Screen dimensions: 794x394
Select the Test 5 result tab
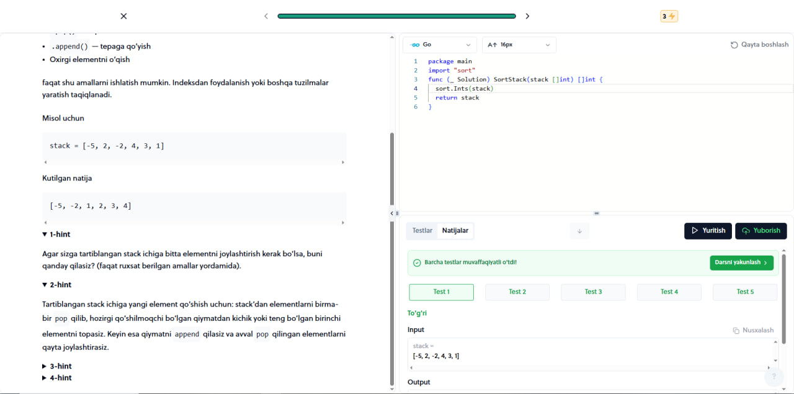pos(745,292)
